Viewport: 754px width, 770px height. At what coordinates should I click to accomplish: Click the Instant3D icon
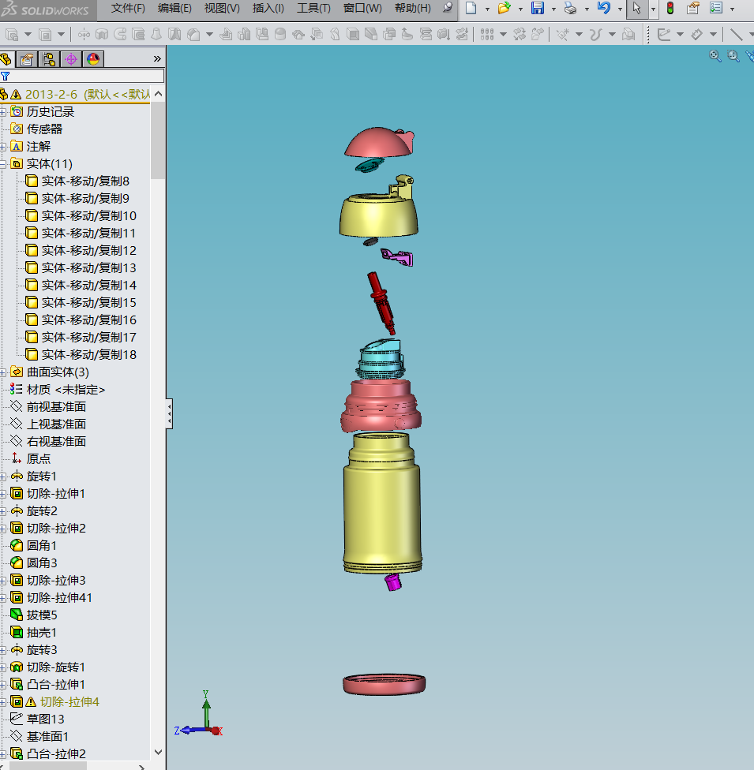point(628,35)
